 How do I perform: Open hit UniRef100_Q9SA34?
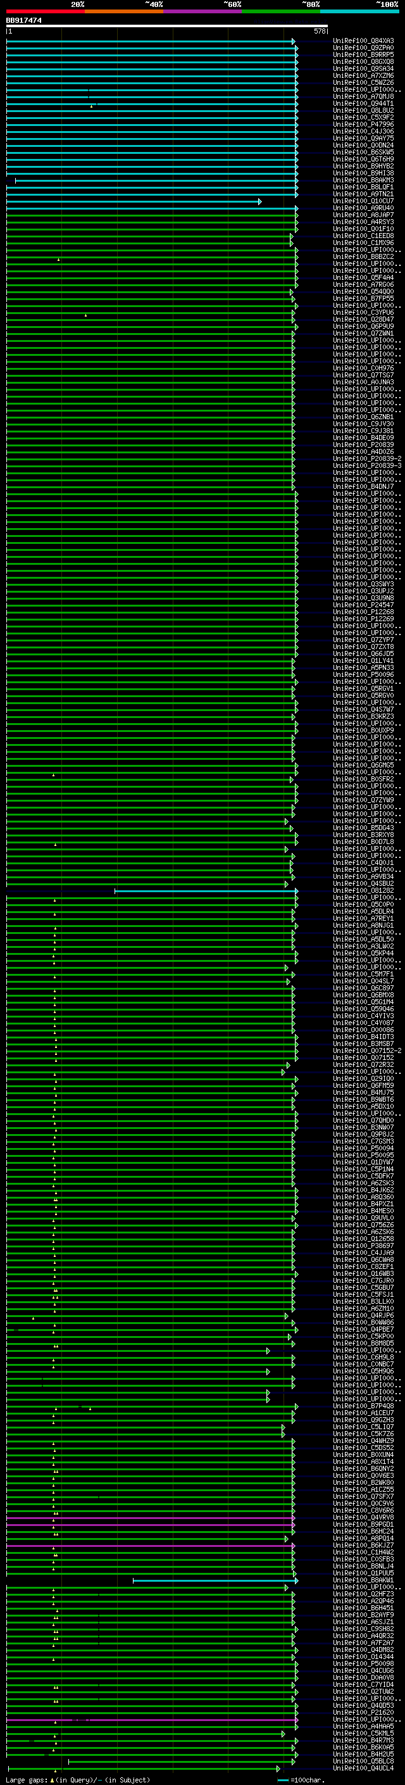pos(363,68)
